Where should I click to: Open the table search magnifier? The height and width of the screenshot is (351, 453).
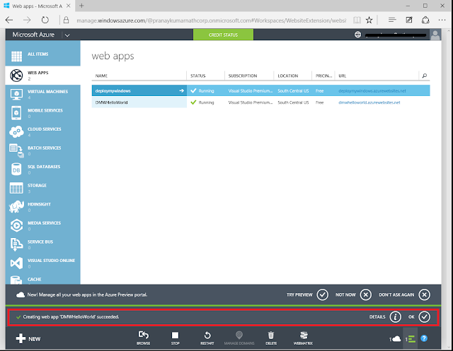pyautogui.click(x=425, y=76)
